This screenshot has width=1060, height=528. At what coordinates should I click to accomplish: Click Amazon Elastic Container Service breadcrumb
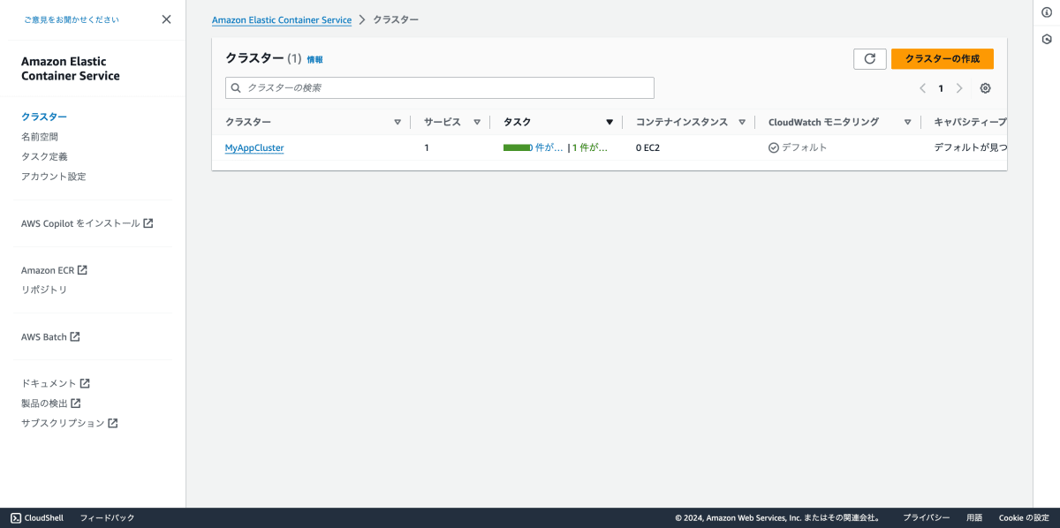[x=282, y=19]
